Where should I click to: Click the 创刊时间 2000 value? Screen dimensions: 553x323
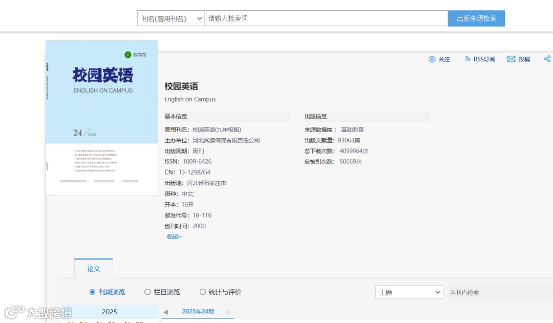[199, 226]
